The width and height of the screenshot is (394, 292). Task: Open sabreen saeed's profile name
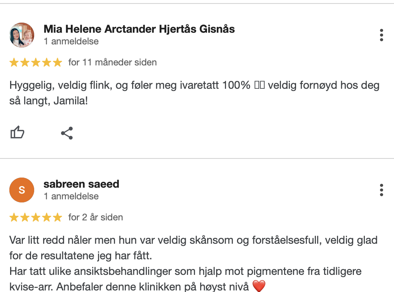(x=81, y=184)
